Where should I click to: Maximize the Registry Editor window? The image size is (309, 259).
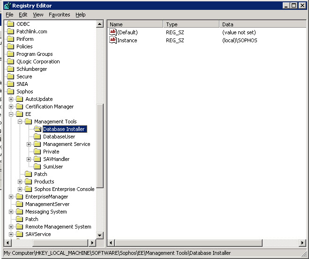tap(294, 5)
